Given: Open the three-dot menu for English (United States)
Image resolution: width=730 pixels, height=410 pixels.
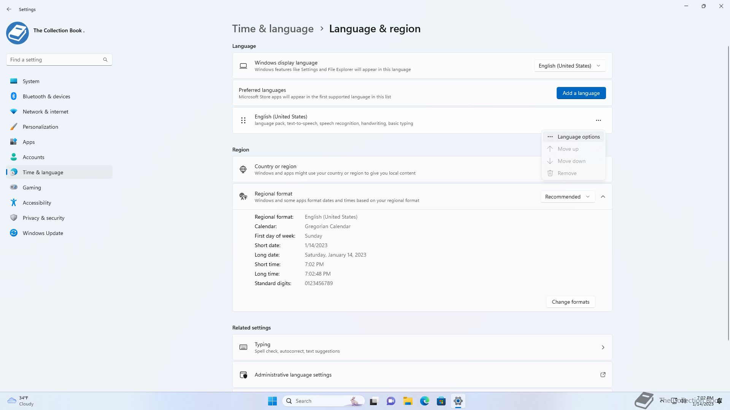Looking at the screenshot, I should pos(598,120).
